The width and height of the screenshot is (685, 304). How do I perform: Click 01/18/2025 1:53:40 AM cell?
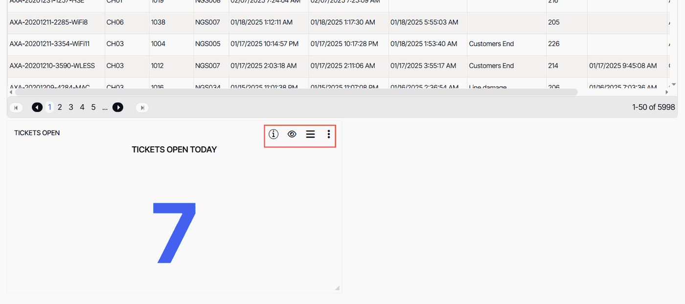[428, 44]
